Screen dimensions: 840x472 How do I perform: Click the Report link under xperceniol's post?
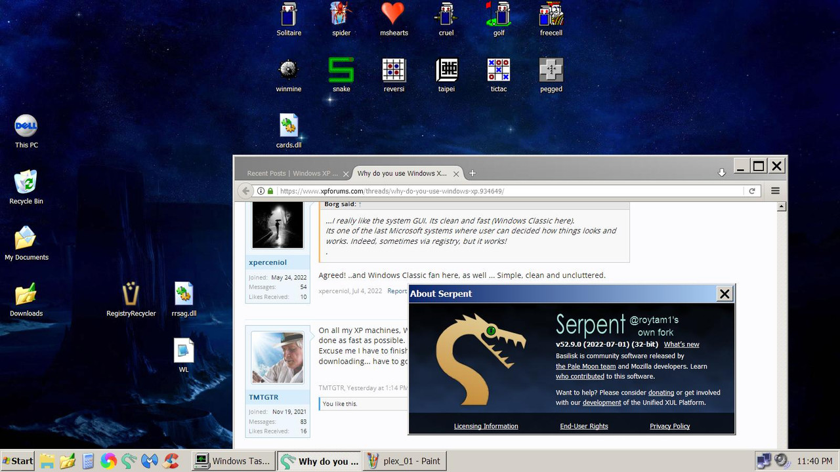click(x=397, y=291)
